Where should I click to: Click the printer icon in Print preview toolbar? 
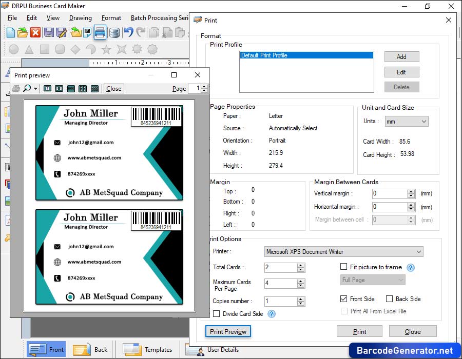tap(15, 88)
